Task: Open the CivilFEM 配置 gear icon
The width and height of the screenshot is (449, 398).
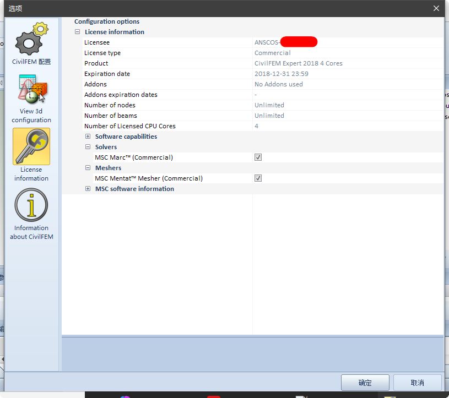Action: (x=31, y=39)
